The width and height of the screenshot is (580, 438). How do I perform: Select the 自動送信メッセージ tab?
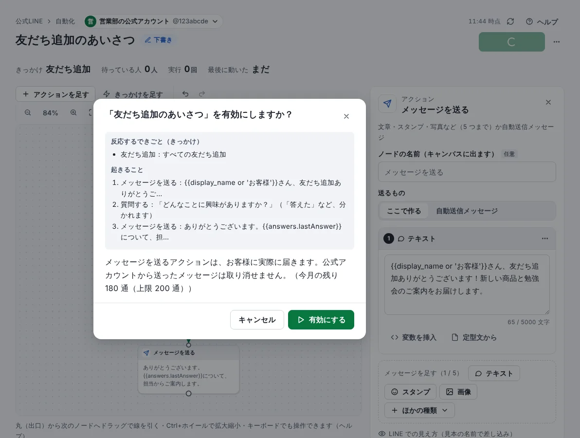point(467,211)
